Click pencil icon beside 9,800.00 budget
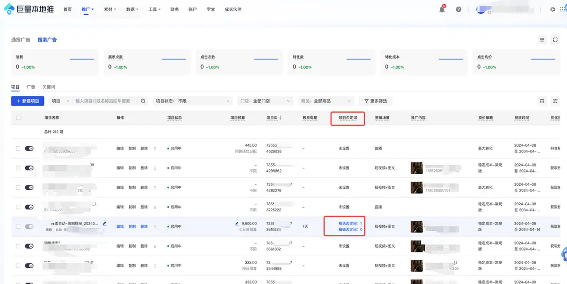 (237, 223)
